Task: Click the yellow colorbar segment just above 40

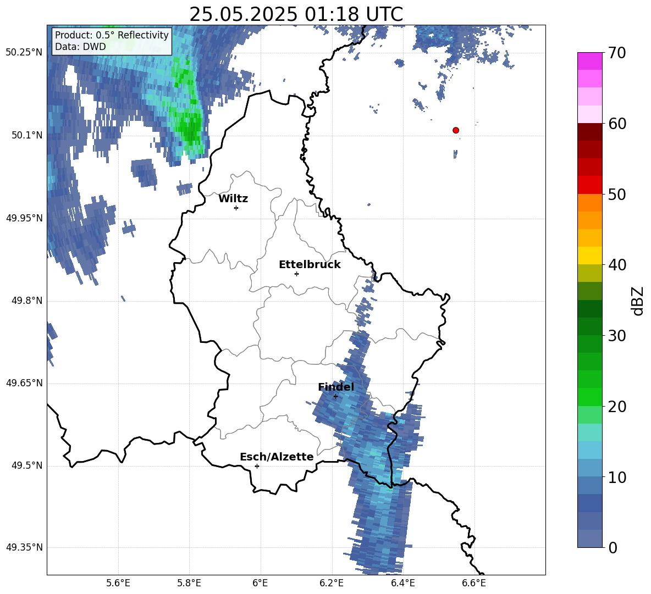Action: click(589, 256)
